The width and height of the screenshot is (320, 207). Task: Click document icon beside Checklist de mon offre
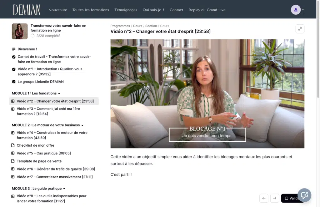point(13,145)
